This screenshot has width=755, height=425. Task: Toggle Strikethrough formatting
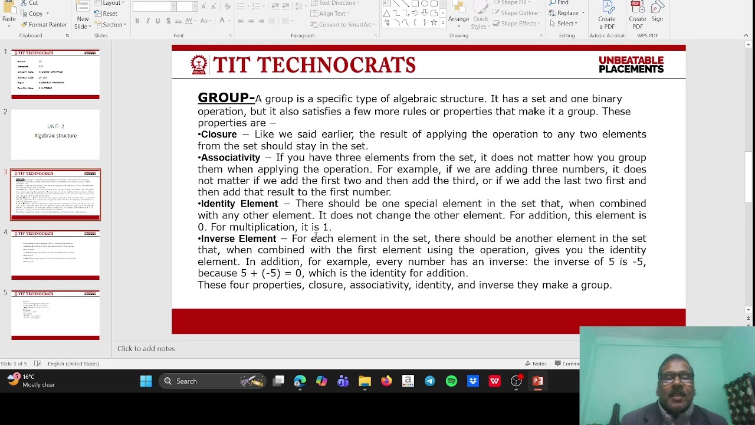178,21
